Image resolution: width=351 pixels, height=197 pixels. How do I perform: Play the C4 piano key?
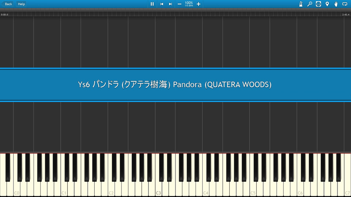click(206, 189)
